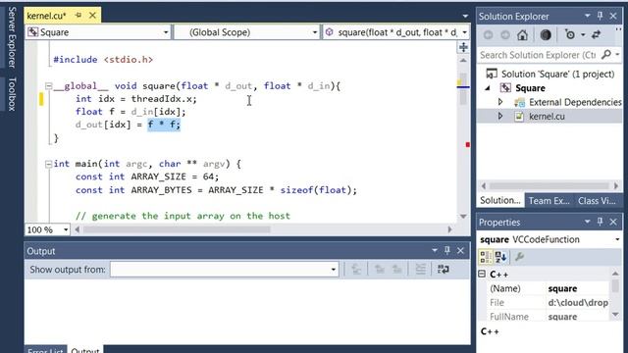Click the (Name) property value square

(562, 288)
